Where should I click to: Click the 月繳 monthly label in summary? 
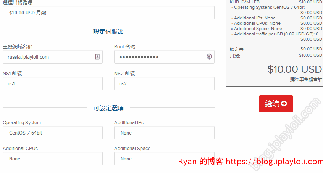point(235,56)
